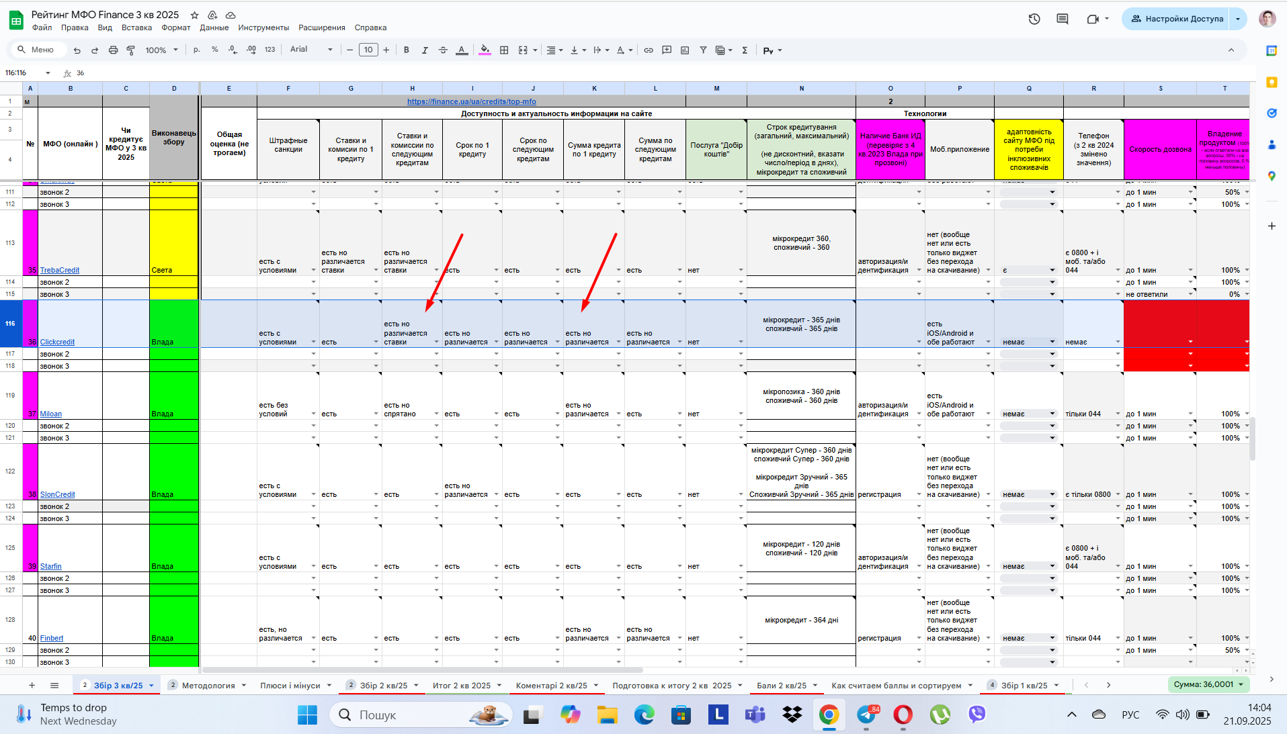The height and width of the screenshot is (734, 1287).
Task: Open the borders tool
Action: pyautogui.click(x=504, y=50)
